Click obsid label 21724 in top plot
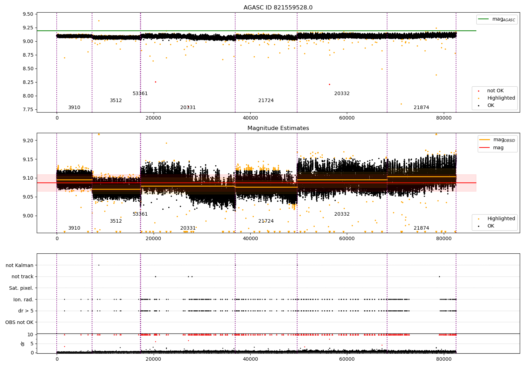The width and height of the screenshot is (525, 367). (266, 101)
